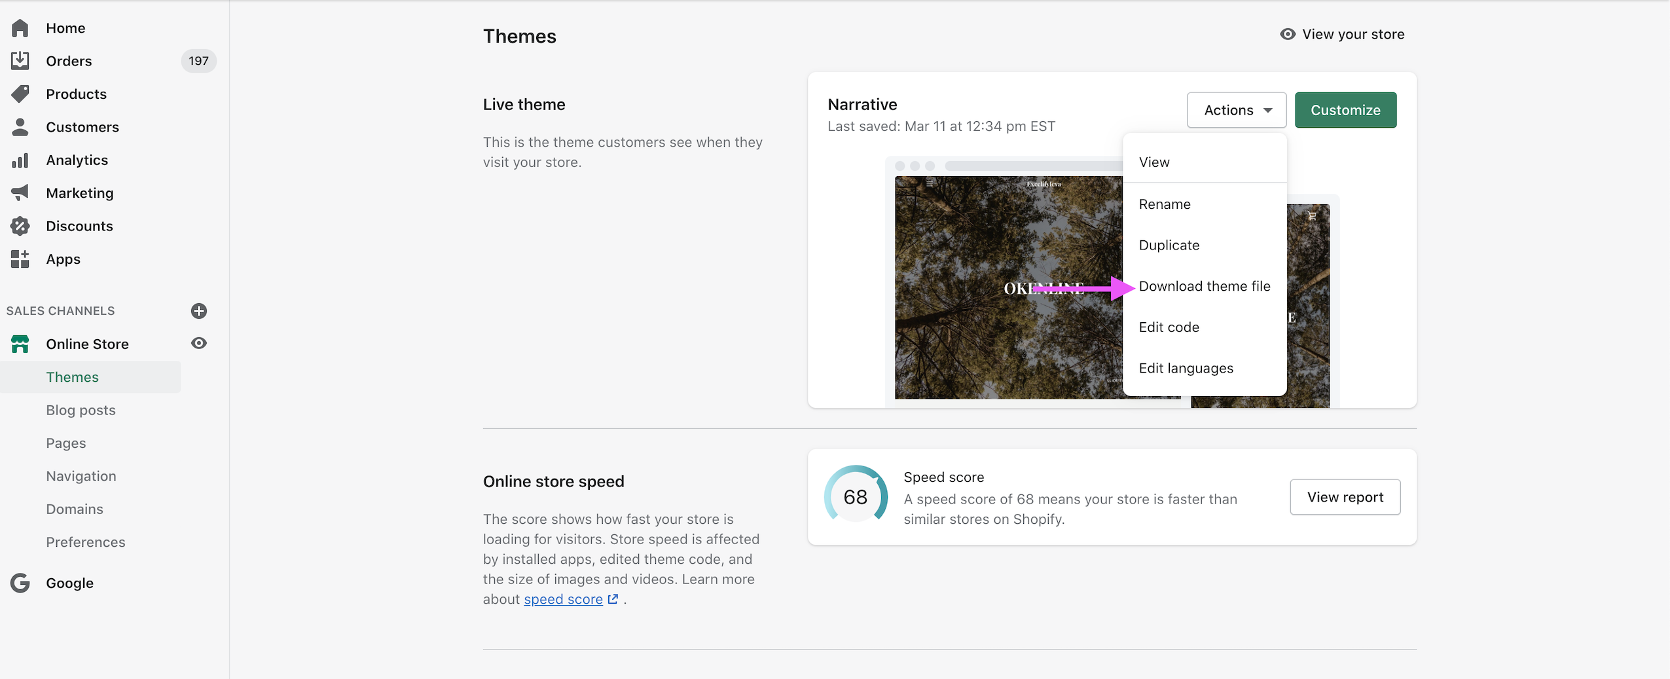Screen dimensions: 1670x679
Task: Click the Narrative theme preview thumbnail
Action: (x=1008, y=288)
